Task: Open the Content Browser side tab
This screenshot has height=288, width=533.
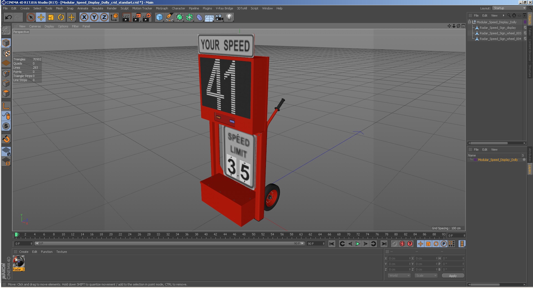Action: 530,50
